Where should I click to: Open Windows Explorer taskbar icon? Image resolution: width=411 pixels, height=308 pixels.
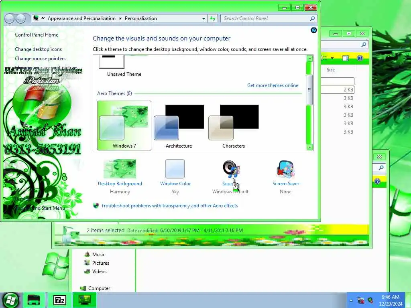(x=34, y=300)
